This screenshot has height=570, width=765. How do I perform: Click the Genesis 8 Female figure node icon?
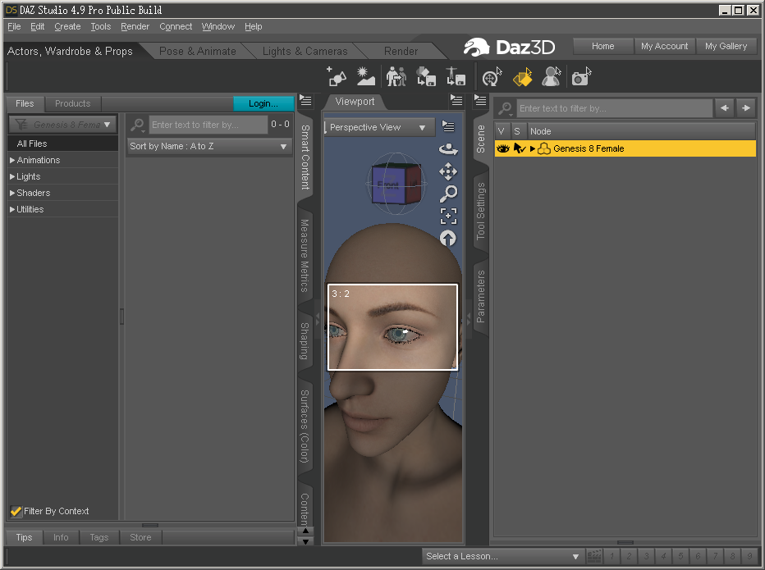[543, 148]
